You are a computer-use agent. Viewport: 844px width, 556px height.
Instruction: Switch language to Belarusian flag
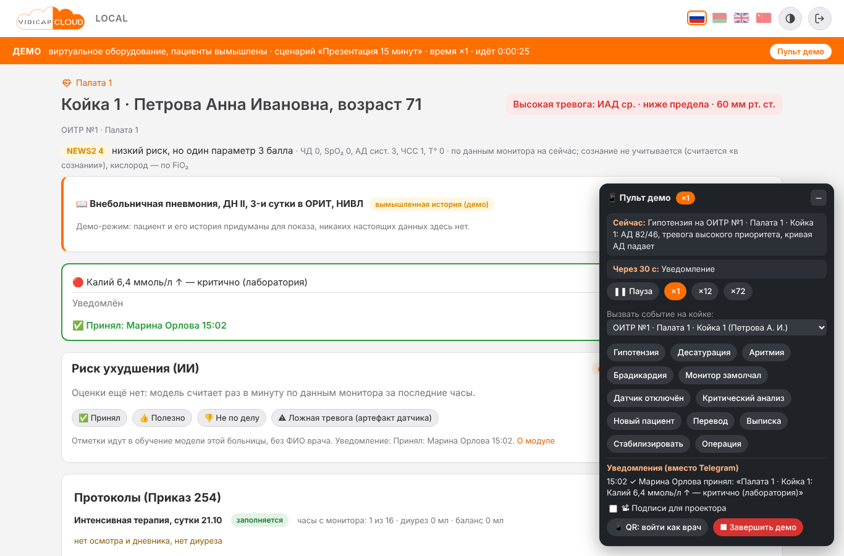[x=719, y=18]
